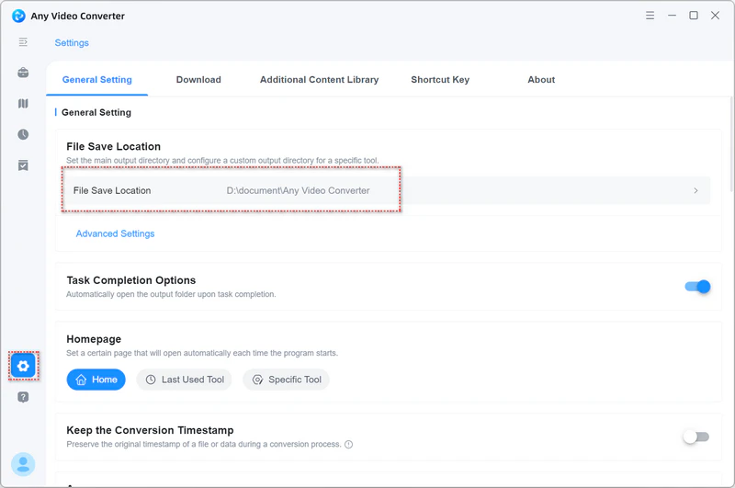Open the Shortcut Key tab
This screenshot has width=735, height=488.
(x=440, y=80)
